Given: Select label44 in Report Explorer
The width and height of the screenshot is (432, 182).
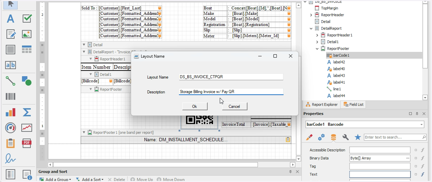Looking at the screenshot, I should coord(339,96).
